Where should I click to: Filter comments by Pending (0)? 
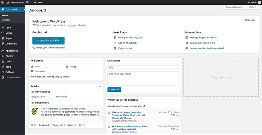45,125
